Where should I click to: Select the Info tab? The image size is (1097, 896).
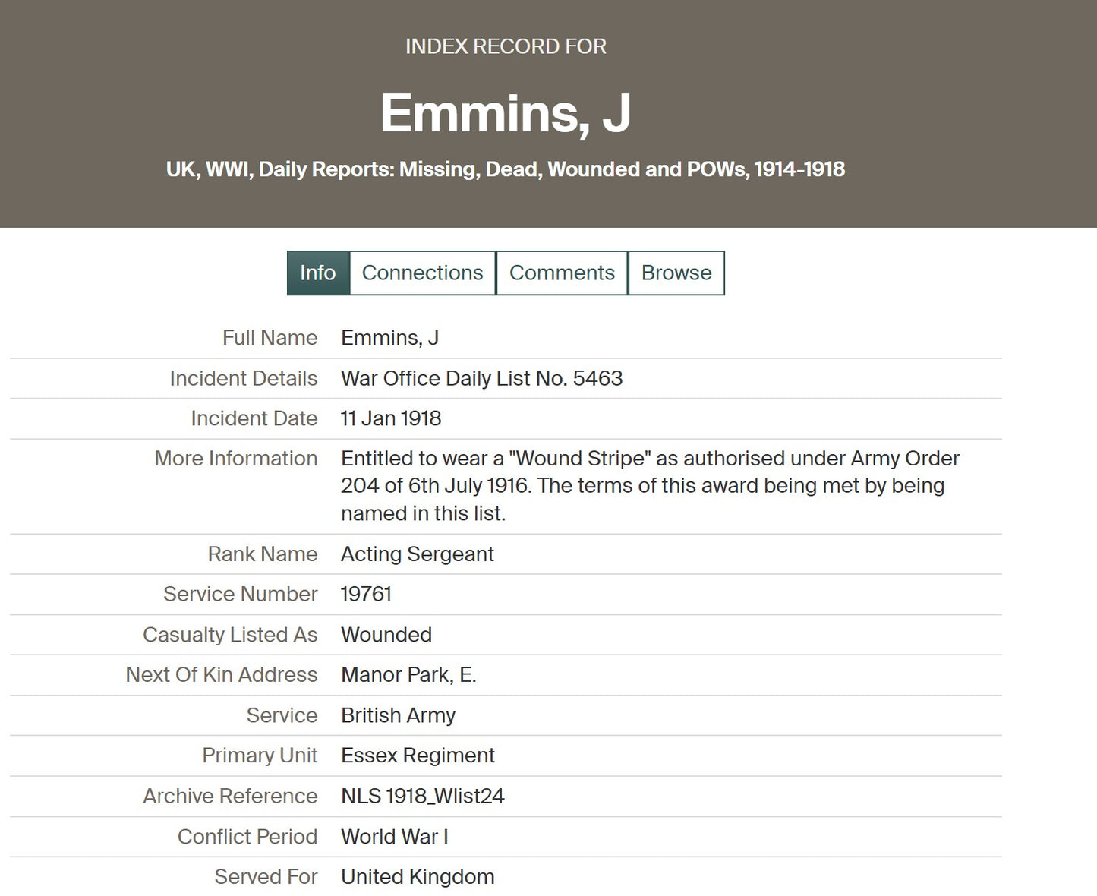pyautogui.click(x=317, y=273)
